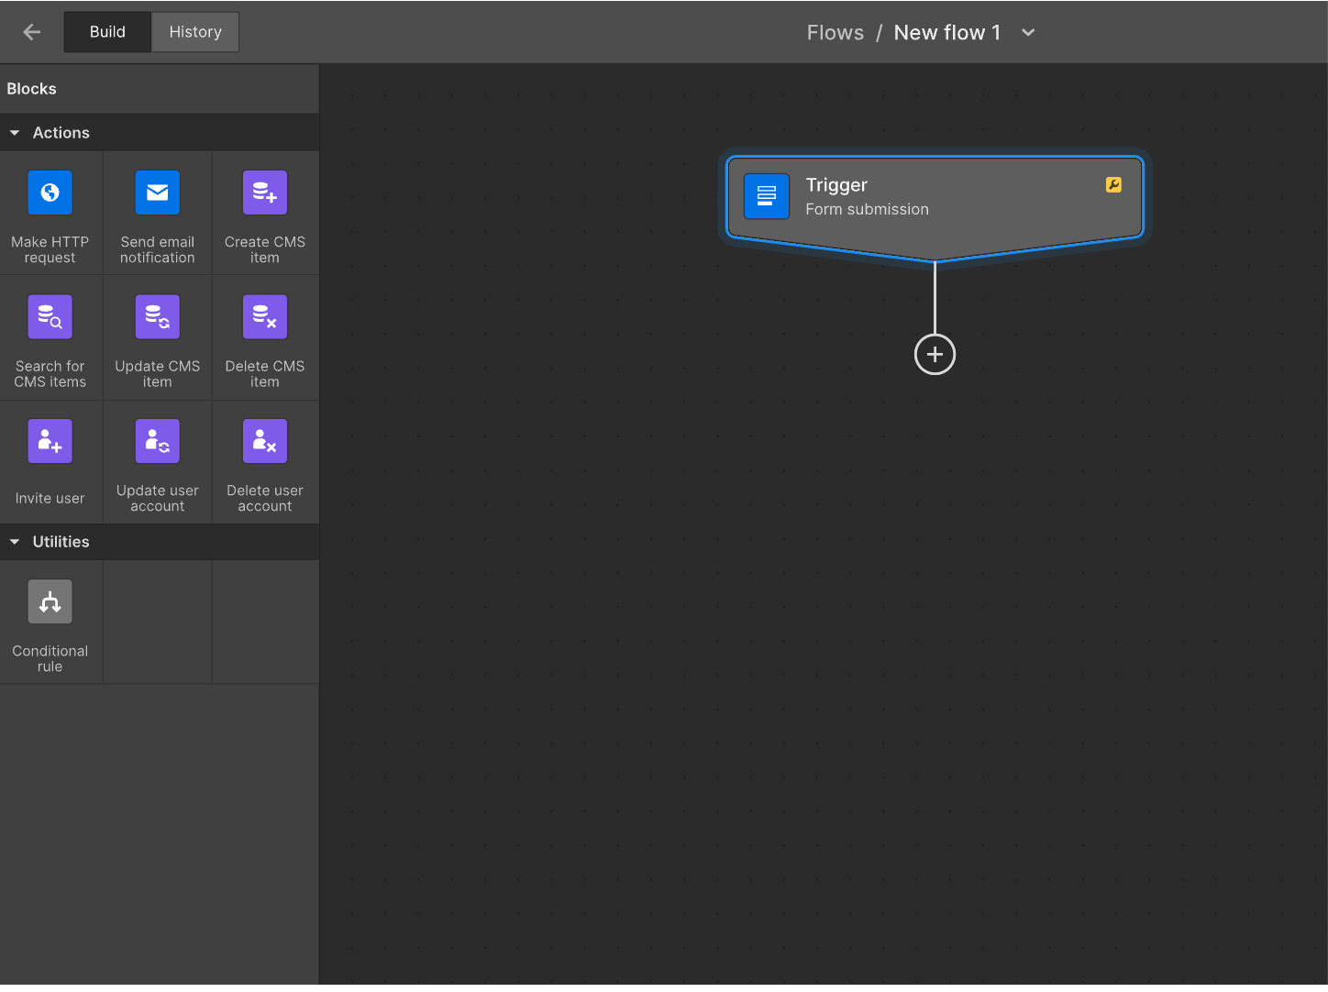Pick the Delete CMS item block
This screenshot has height=992, width=1328.
264,337
